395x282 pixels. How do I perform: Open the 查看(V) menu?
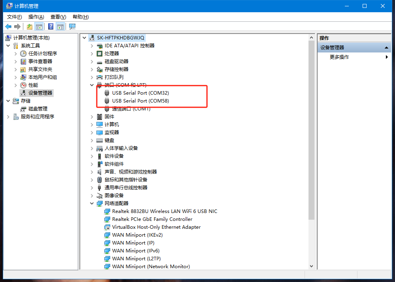[58, 17]
